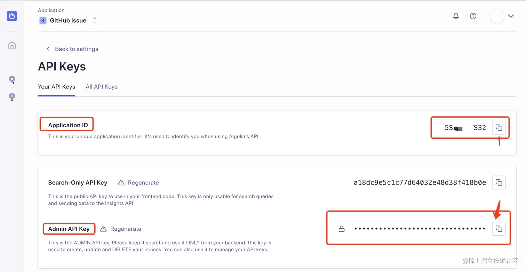Copy the Application ID

499,128
